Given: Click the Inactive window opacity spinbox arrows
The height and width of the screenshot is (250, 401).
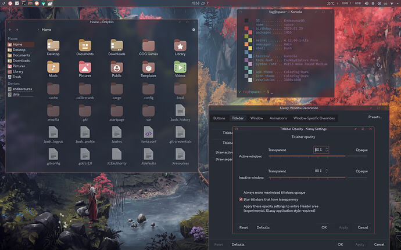Looking at the screenshot, I should (327, 171).
